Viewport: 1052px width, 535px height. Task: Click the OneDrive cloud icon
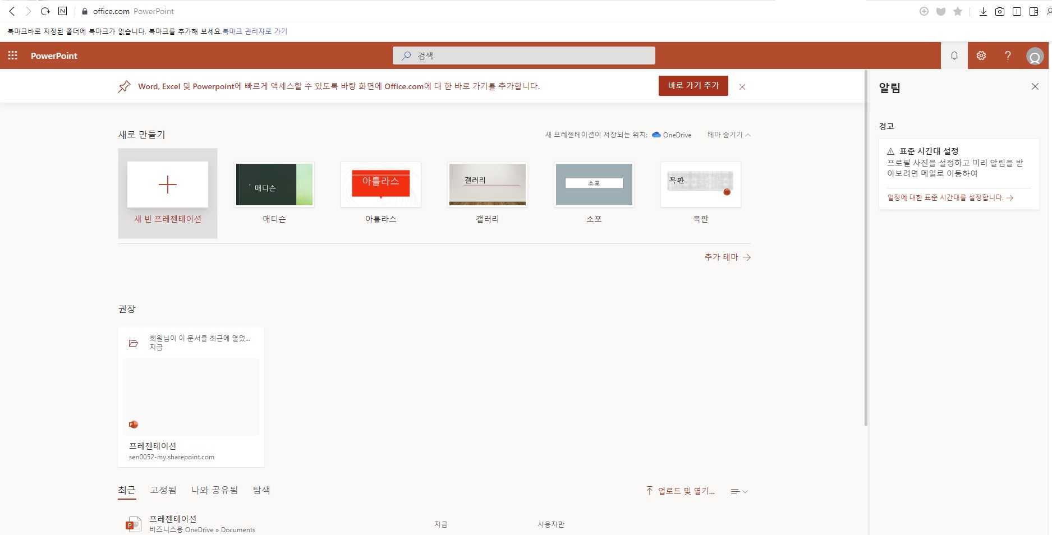(656, 135)
